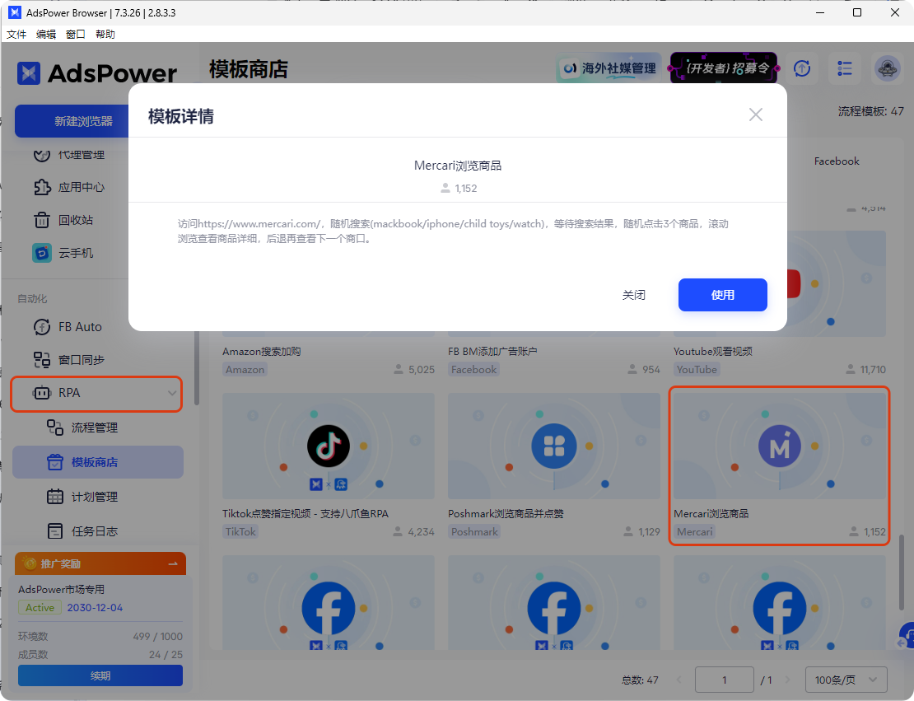Open the 100条/页 page size dropdown
This screenshot has height=701, width=914.
(x=846, y=680)
